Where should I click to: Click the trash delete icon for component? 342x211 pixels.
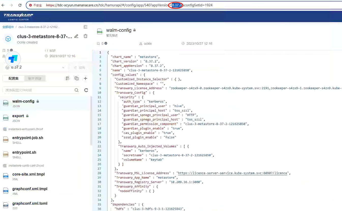point(86,36)
